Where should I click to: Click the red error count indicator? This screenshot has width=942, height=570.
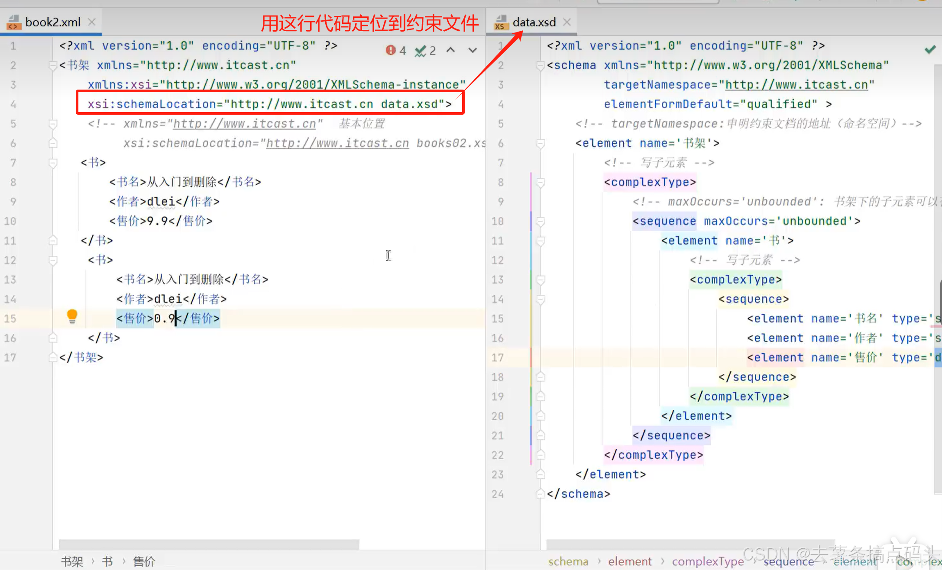(396, 51)
